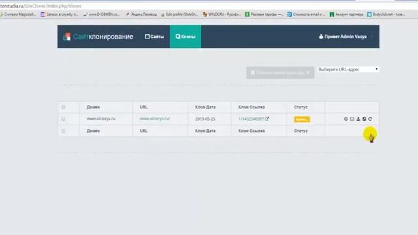Open clone link 1/1432546997
The height and width of the screenshot is (235, 418).
(251, 119)
